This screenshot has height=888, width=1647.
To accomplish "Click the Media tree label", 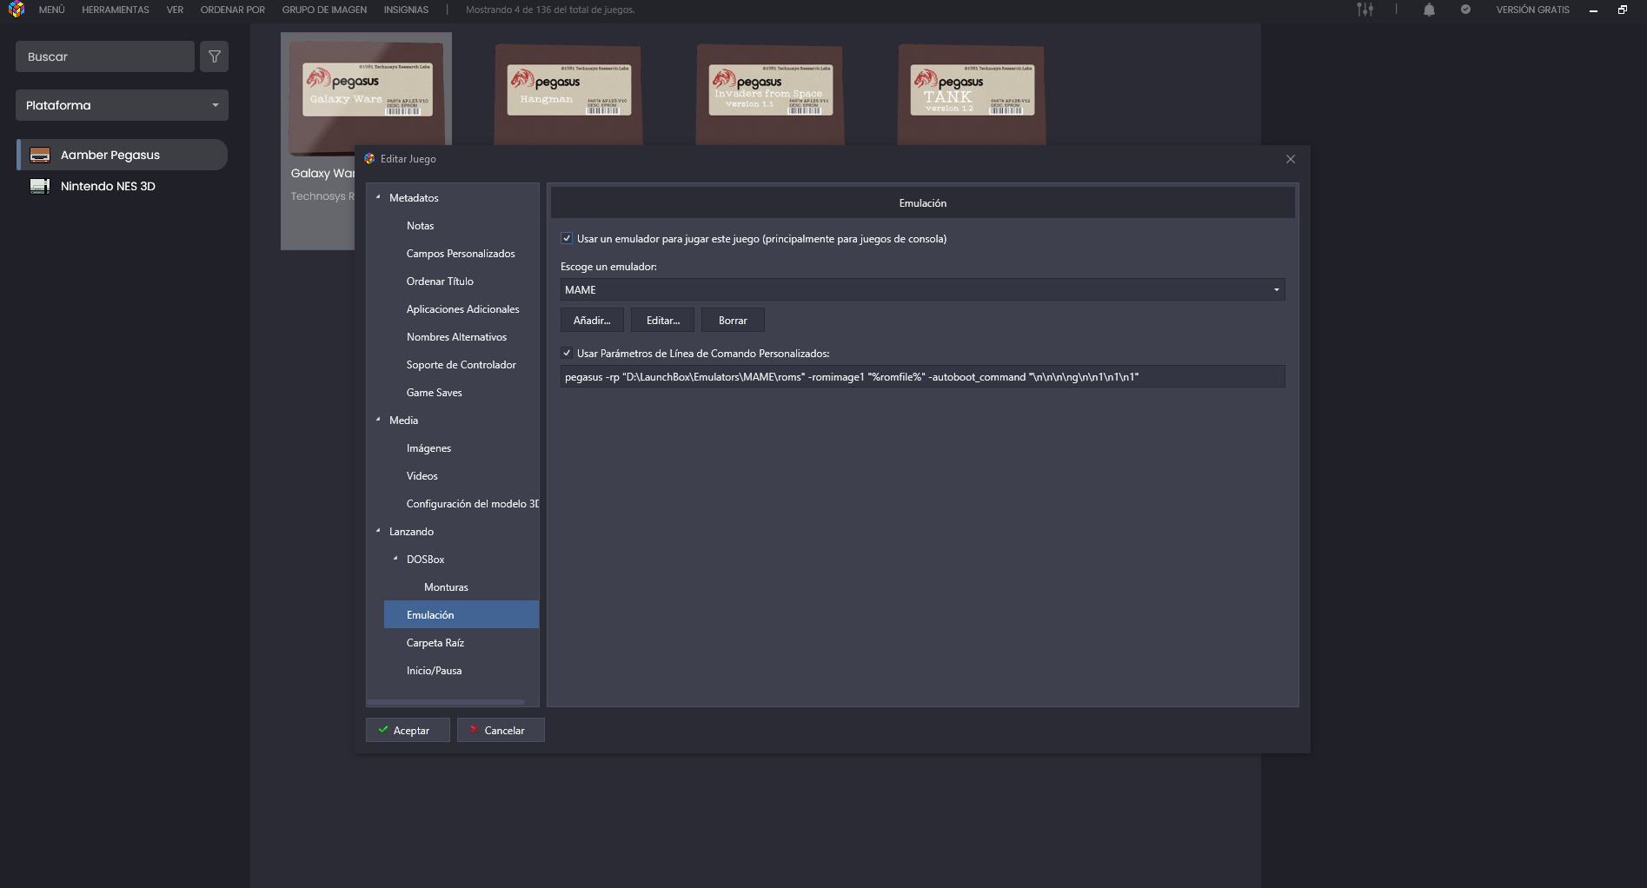I will [x=403, y=420].
